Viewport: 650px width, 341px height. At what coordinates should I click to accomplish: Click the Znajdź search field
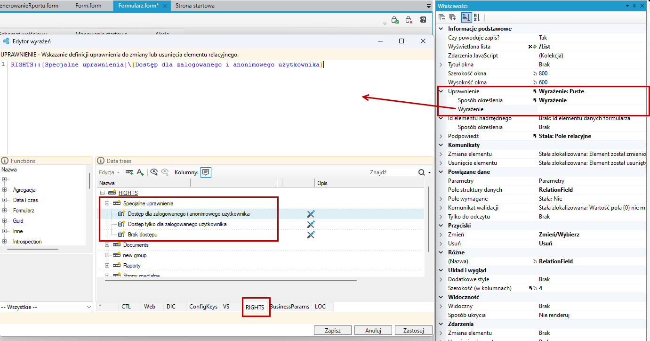[393, 172]
